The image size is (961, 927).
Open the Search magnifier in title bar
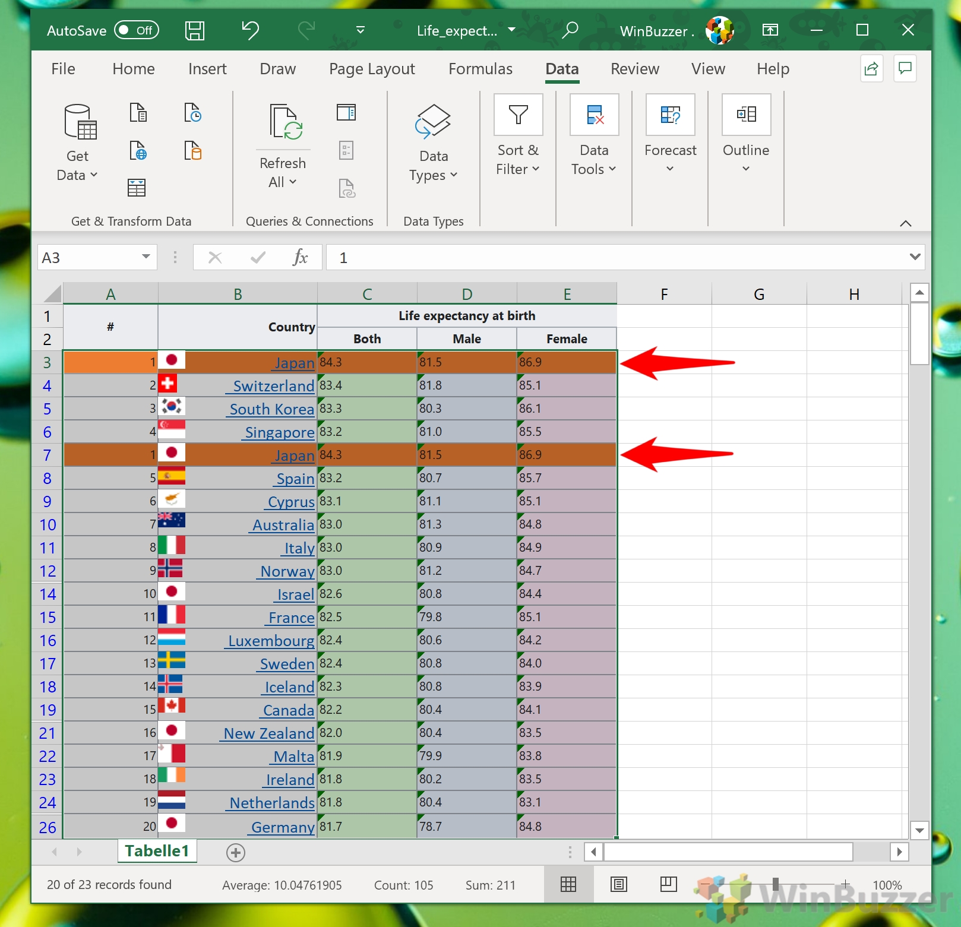(x=570, y=30)
